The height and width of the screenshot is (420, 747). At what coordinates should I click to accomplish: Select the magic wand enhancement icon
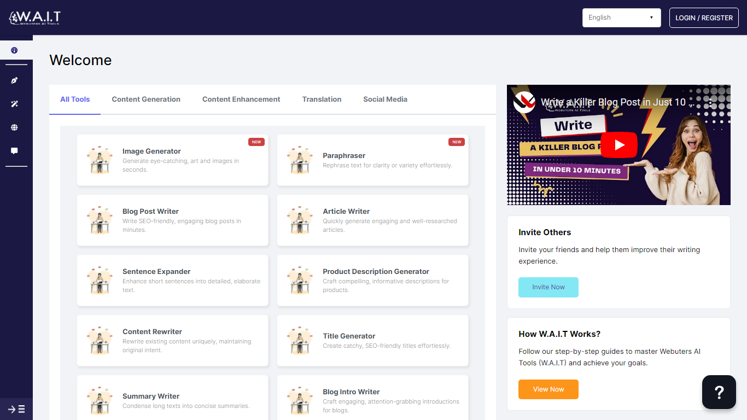(x=14, y=104)
